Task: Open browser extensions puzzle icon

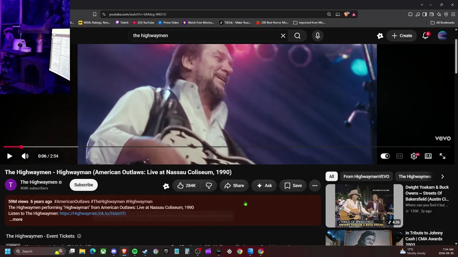Action: click(410, 14)
